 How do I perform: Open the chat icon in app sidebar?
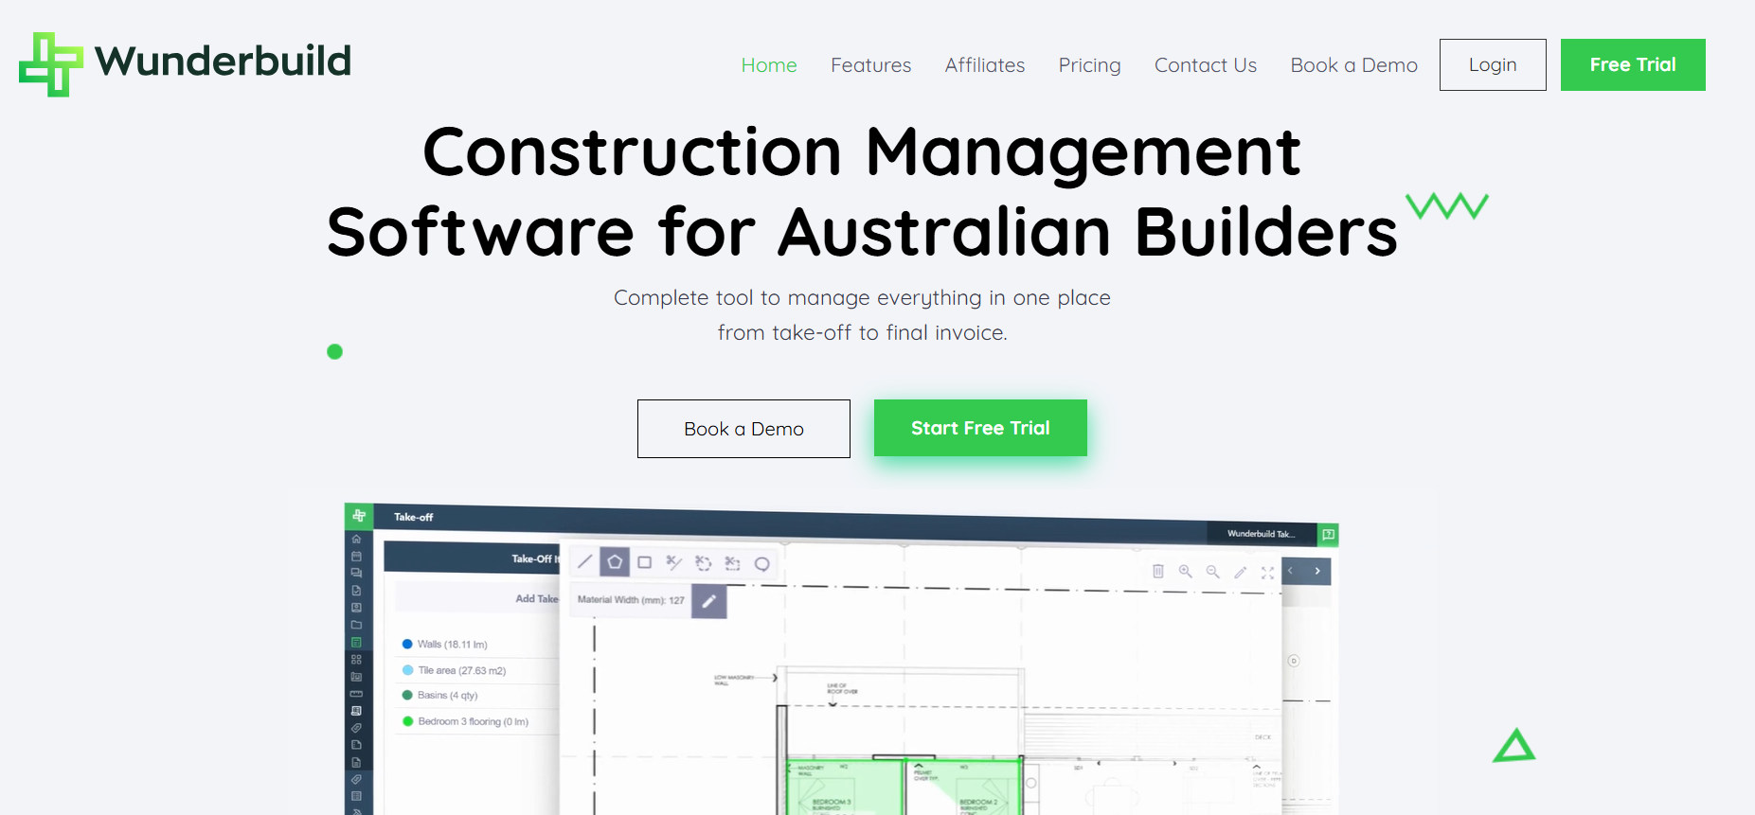click(x=357, y=573)
